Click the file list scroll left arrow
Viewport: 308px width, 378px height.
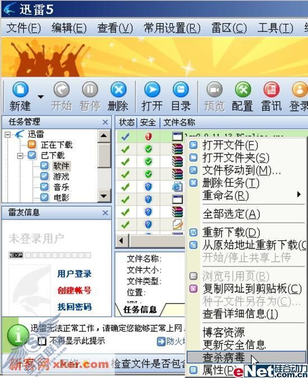pos(122,241)
